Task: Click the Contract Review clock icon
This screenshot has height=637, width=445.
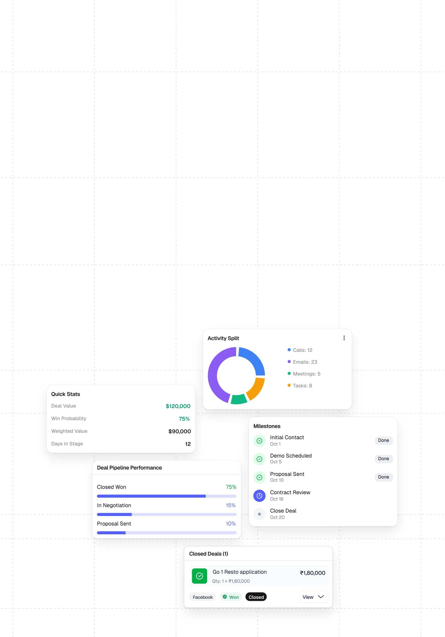Action: tap(259, 496)
